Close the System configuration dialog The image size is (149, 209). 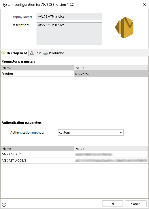[144, 4]
